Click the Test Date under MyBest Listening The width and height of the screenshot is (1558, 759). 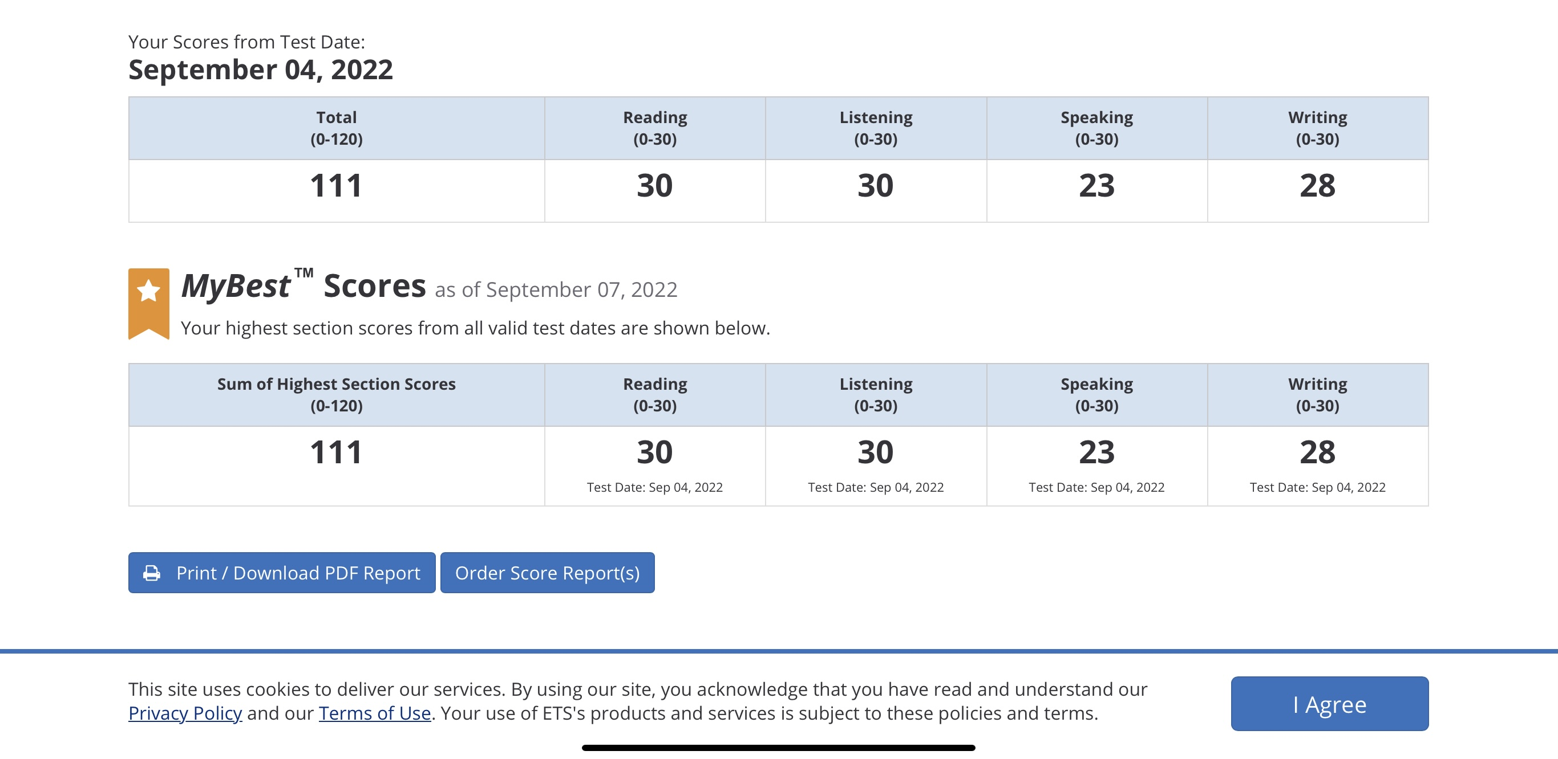pos(875,487)
